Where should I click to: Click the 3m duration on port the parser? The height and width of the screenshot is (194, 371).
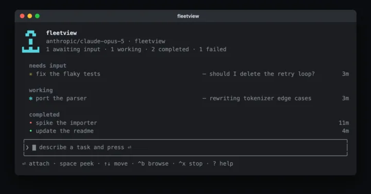(x=345, y=99)
